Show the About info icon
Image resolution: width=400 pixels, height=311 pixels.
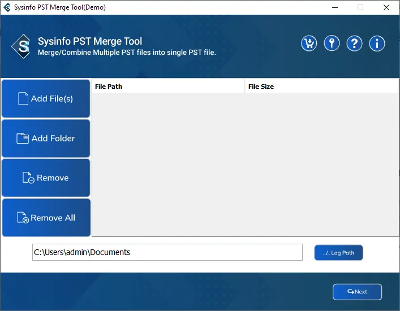(377, 44)
